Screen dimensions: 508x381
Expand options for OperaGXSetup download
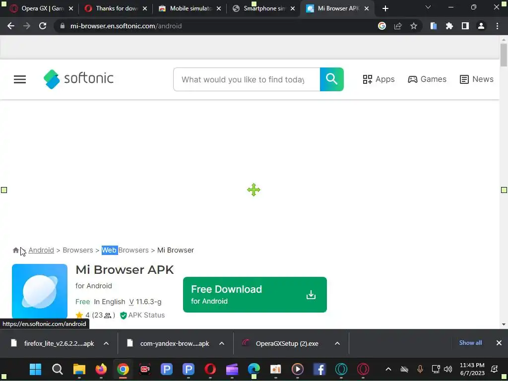[337, 343]
